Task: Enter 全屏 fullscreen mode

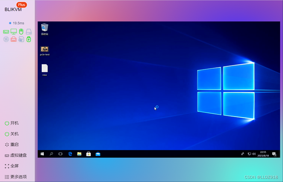Action: point(12,166)
